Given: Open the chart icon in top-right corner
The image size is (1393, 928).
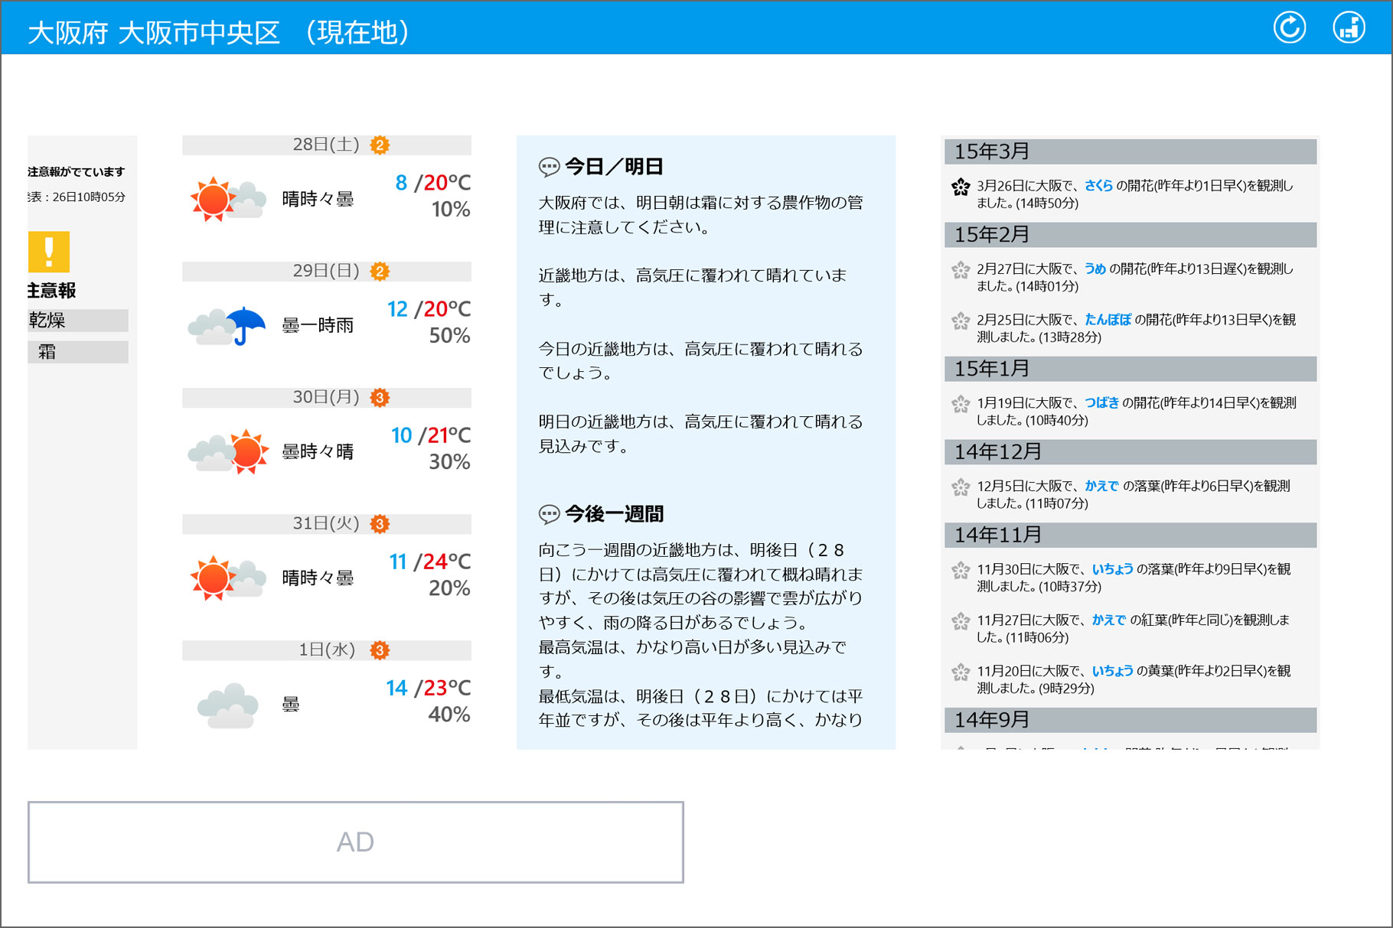Looking at the screenshot, I should 1349,28.
